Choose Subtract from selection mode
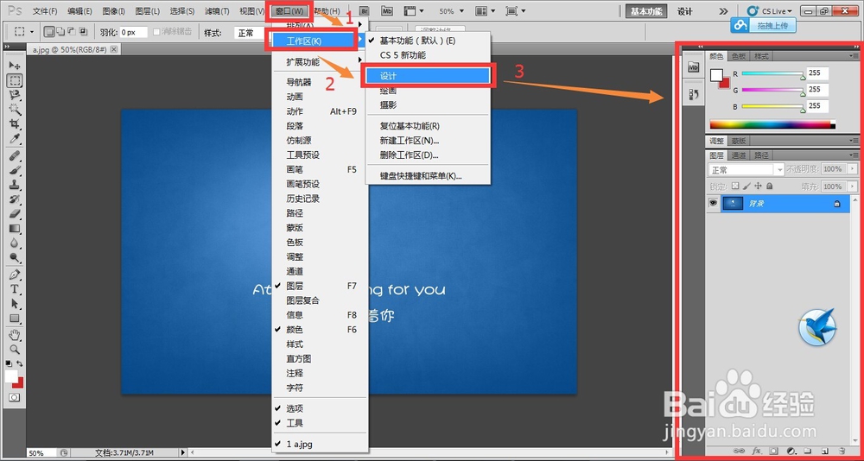Image resolution: width=864 pixels, height=461 pixels. click(72, 32)
